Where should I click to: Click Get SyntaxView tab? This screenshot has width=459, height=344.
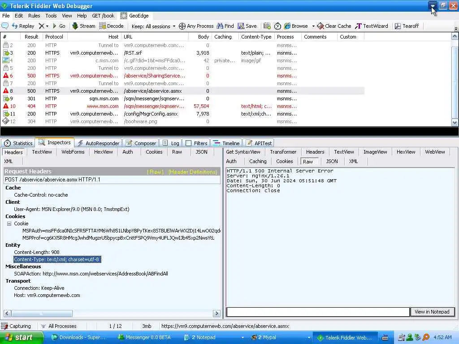click(243, 152)
